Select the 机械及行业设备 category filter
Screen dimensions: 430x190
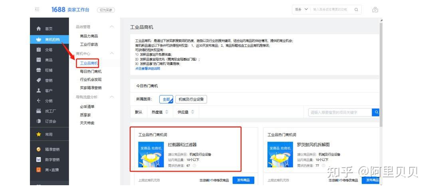coord(191,99)
